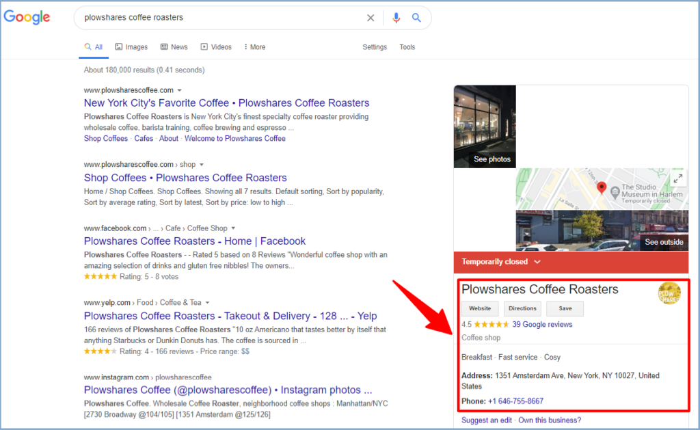The image size is (700, 430).
Task: Select the All tab
Action: tap(94, 47)
